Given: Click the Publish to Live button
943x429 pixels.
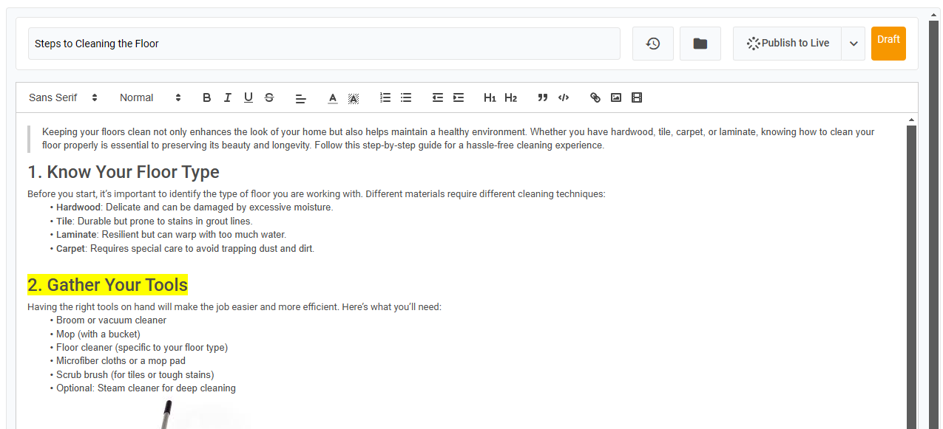Looking at the screenshot, I should 788,44.
